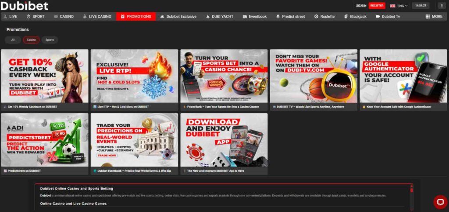
Task: Open the Download Dubibet app banner
Action: [x=224, y=140]
